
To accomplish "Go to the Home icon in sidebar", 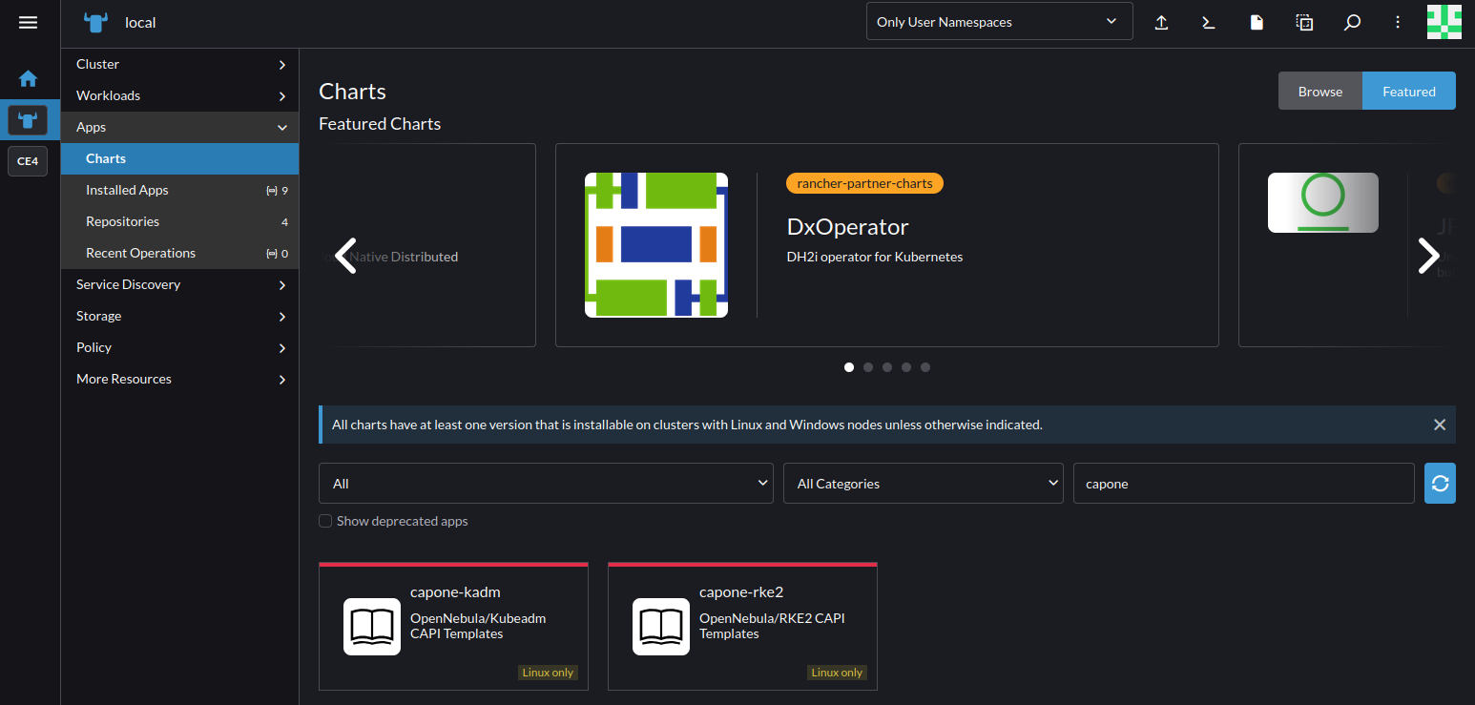I will [28, 78].
